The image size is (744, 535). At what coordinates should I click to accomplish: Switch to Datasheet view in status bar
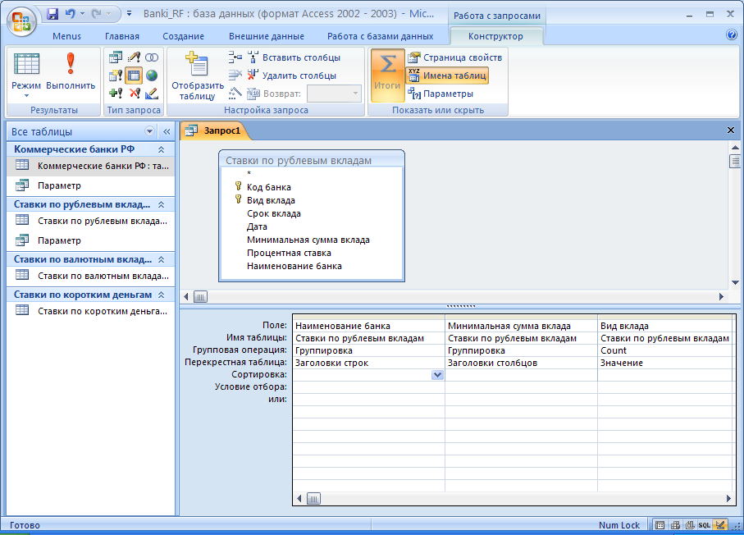tap(660, 525)
